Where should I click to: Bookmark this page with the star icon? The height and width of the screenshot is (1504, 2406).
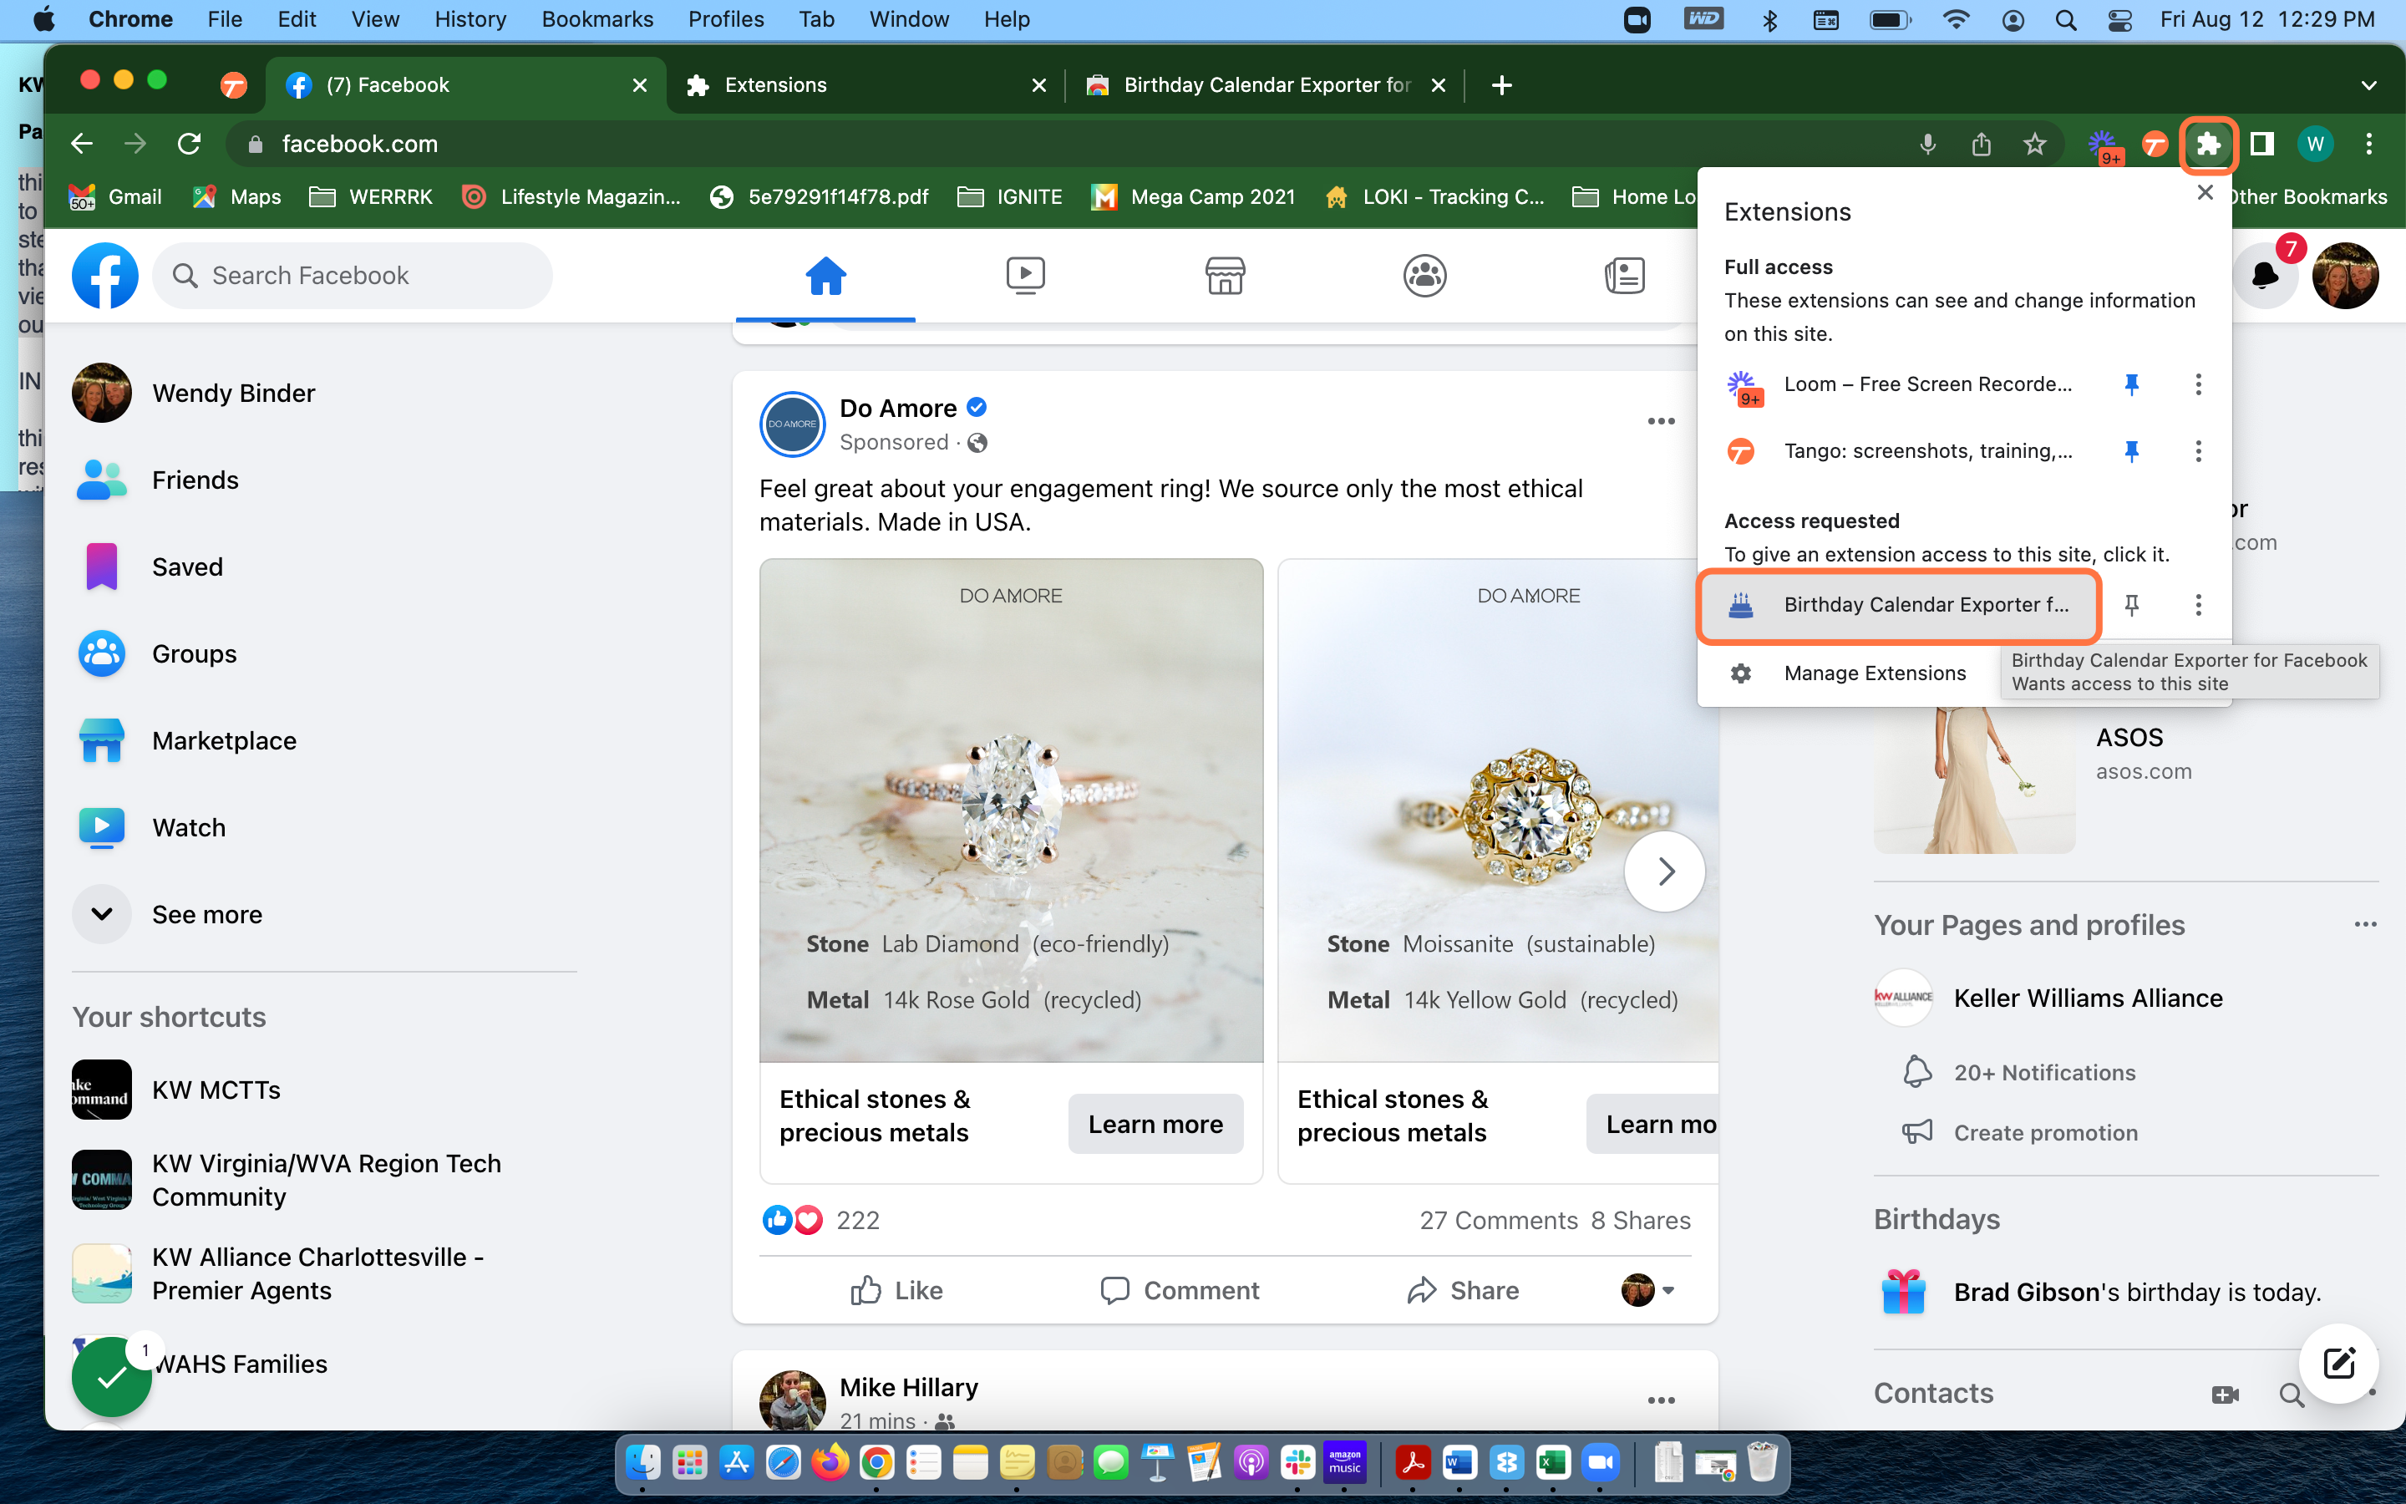[x=2034, y=145]
